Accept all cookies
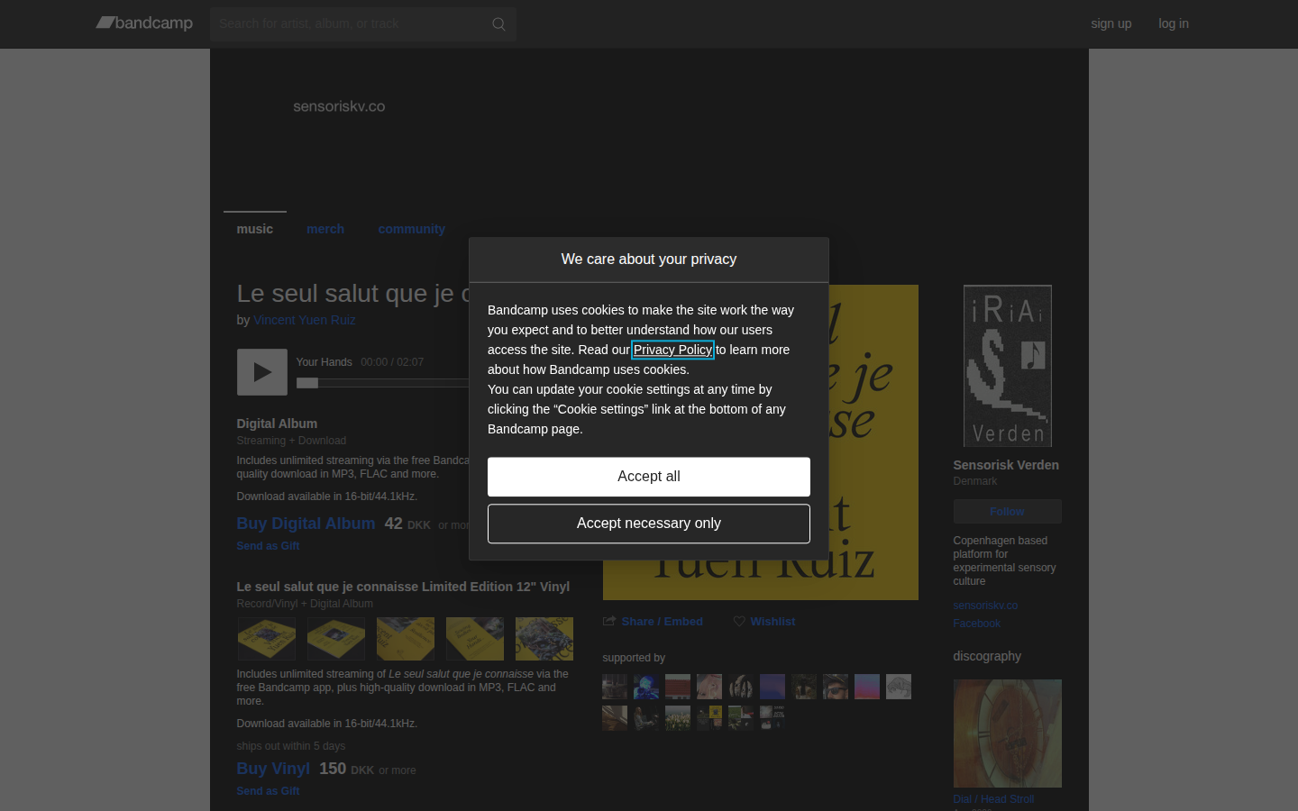The image size is (1298, 811). [x=649, y=477]
